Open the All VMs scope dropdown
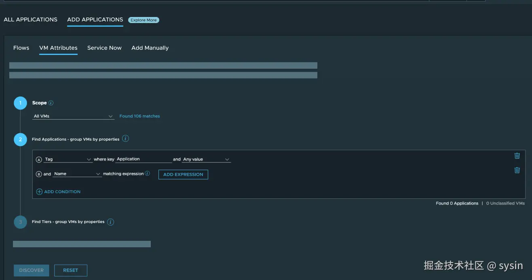This screenshot has height=280, width=532. click(73, 116)
